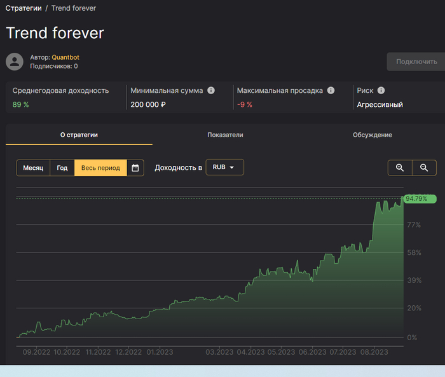Click the calendar date picker icon
The width and height of the screenshot is (445, 377).
pyautogui.click(x=135, y=168)
